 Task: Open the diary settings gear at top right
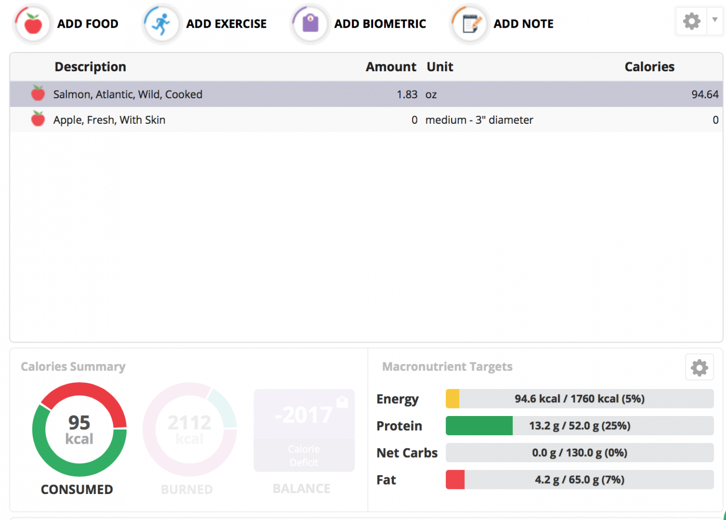tap(692, 21)
